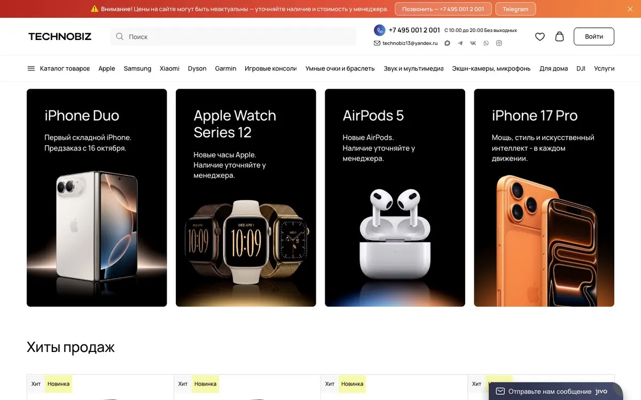Open the Отправьте нам сообщение chat widget
Image resolution: width=641 pixels, height=400 pixels.
click(556, 391)
